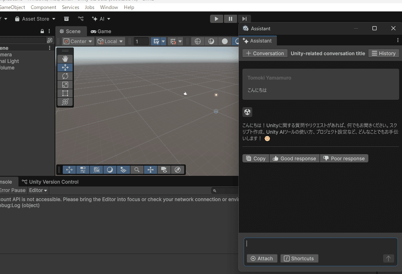Start a new Conversation in Assistant

[265, 53]
